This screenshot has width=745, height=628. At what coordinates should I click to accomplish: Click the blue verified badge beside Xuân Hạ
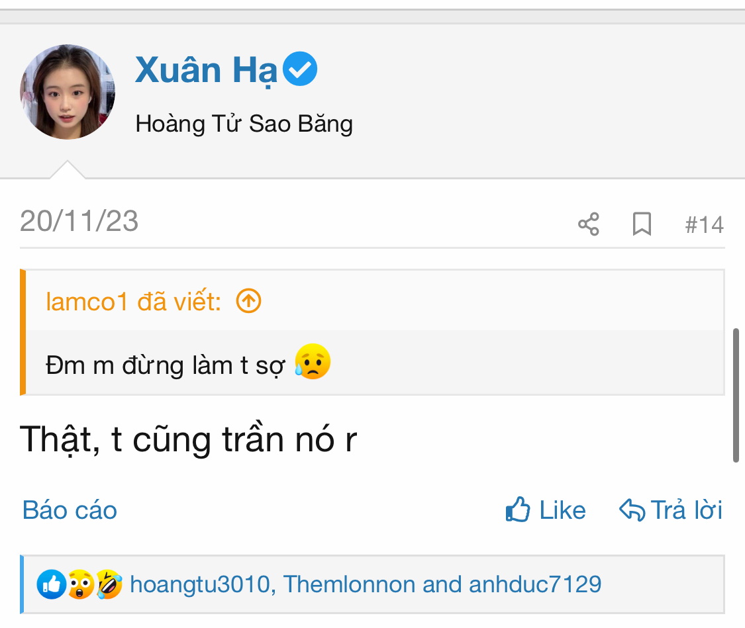pos(300,70)
